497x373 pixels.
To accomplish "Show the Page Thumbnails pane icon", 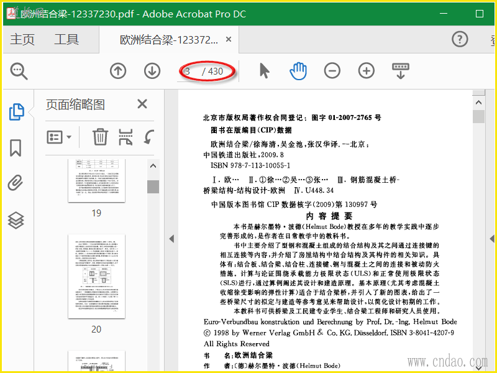I will [16, 112].
